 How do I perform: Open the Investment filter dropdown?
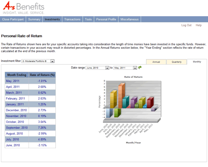[x=38, y=61]
